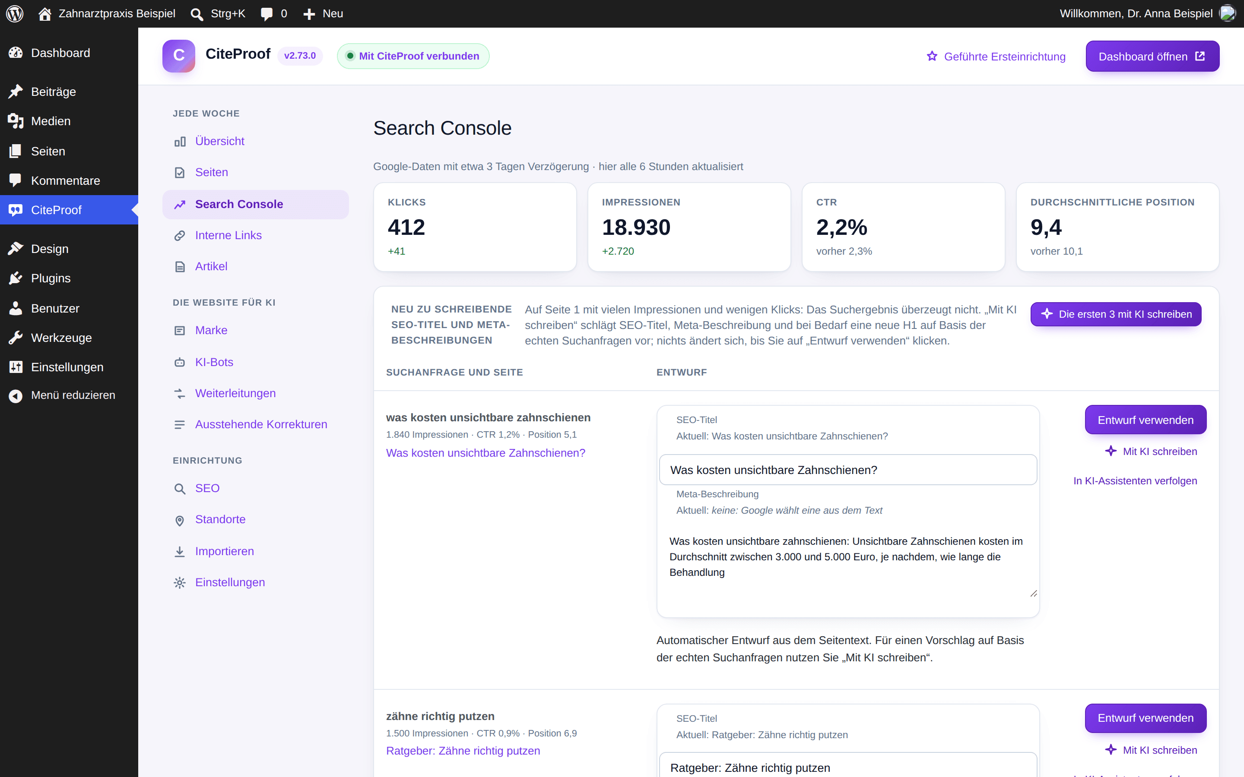Click the user avatar in admin bar
1244x777 pixels.
pyautogui.click(x=1228, y=13)
